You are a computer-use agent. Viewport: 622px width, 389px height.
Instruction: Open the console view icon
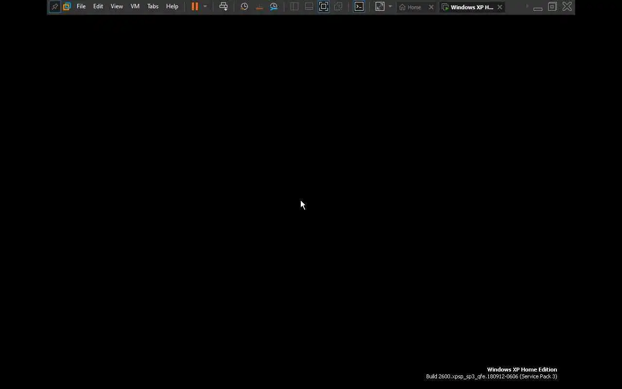(x=359, y=7)
